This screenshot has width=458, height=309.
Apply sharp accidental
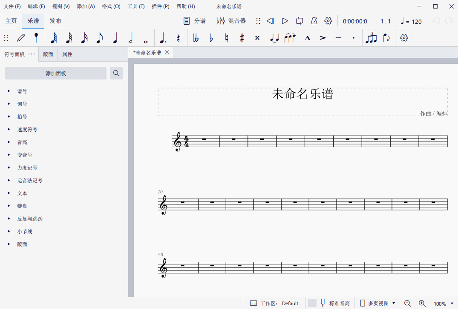[242, 38]
